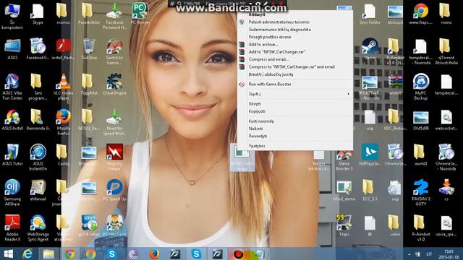Select the ECC_5.1 folder icon
Viewport: 463px width, 260px height.
point(370,191)
